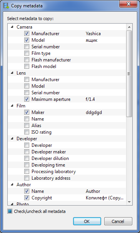The width and height of the screenshot is (140, 233).
Task: Check Developer maker checkbox
Action: pos(27,152)
